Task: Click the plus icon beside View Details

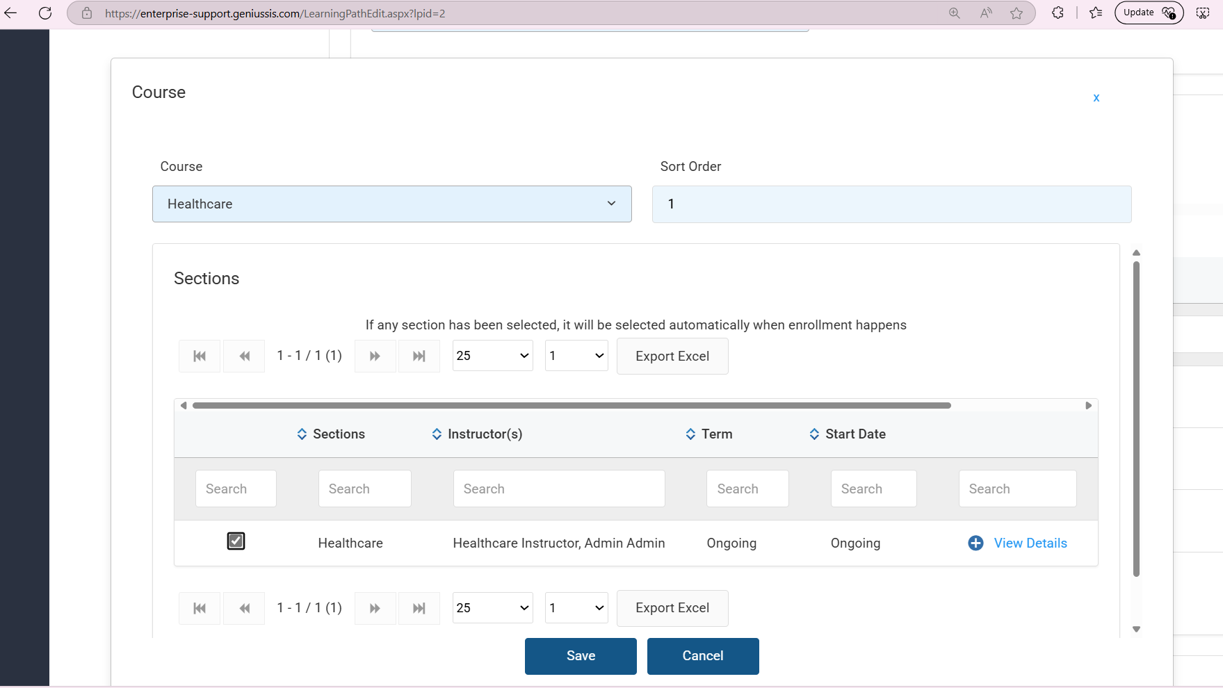Action: 975,543
